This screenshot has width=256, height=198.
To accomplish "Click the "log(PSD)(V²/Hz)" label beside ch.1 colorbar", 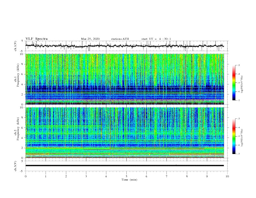I will pos(242,84).
